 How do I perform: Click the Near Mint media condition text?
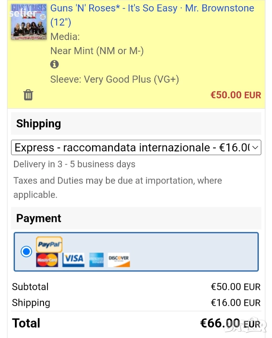(97, 51)
